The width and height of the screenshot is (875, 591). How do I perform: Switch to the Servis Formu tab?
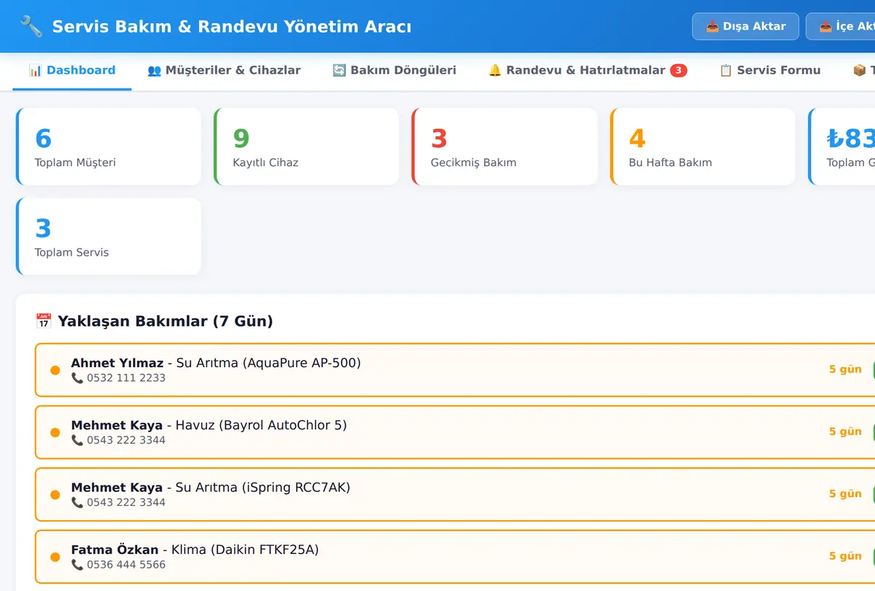point(770,71)
